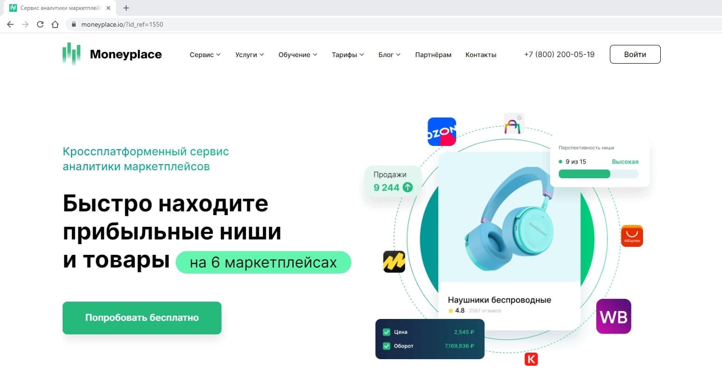The height and width of the screenshot is (376, 722).
Task: Click the purple WB Wildberries icon
Action: [614, 317]
